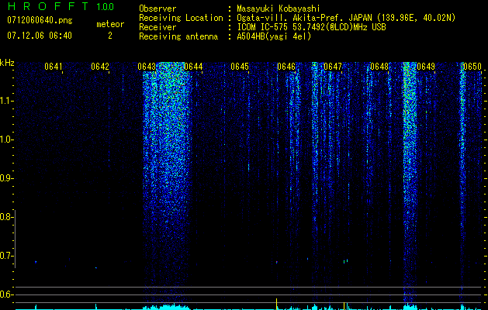Click the Ogata-vill. Akita-Pref. JAPAN location text
Image resolution: width=488 pixels, height=310 pixels.
pos(346,18)
